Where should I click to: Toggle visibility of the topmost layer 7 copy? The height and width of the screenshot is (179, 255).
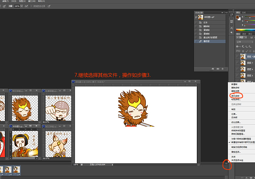237,56
